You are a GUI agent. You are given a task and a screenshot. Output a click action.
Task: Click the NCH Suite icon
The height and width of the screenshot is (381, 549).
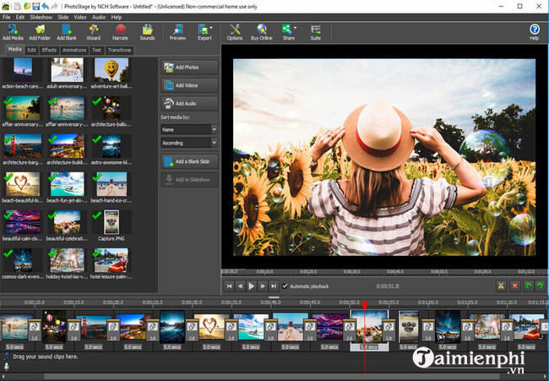coord(315,30)
